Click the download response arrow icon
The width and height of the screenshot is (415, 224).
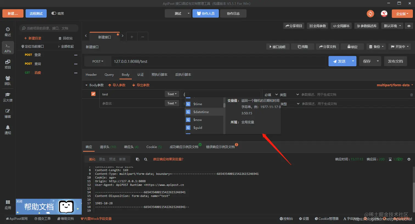pyautogui.click(x=409, y=159)
